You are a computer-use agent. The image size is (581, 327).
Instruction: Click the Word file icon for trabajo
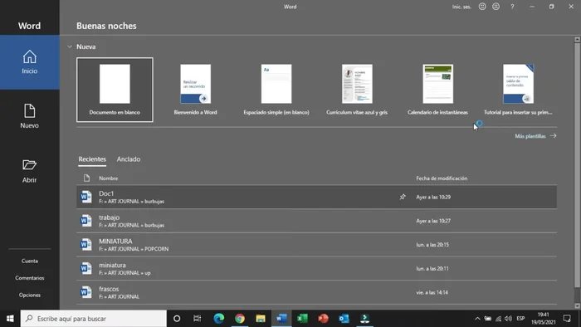pyautogui.click(x=86, y=221)
